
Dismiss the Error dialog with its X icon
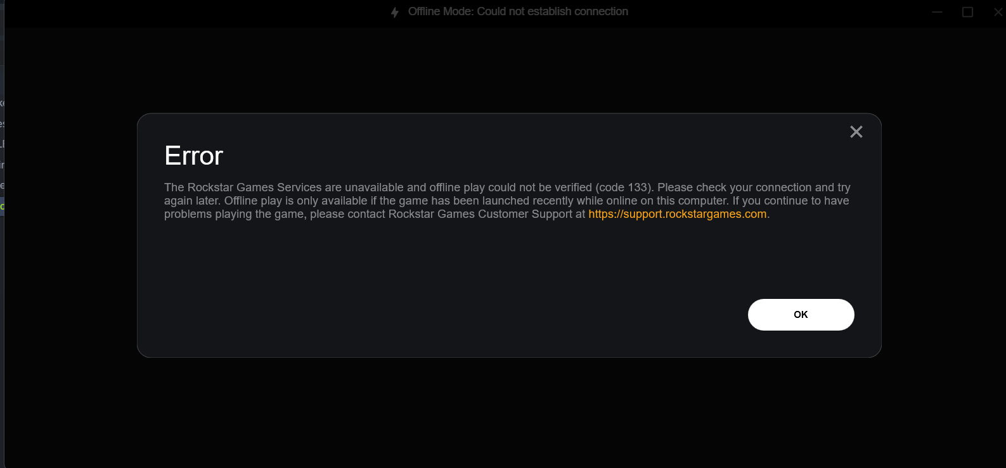coord(856,132)
